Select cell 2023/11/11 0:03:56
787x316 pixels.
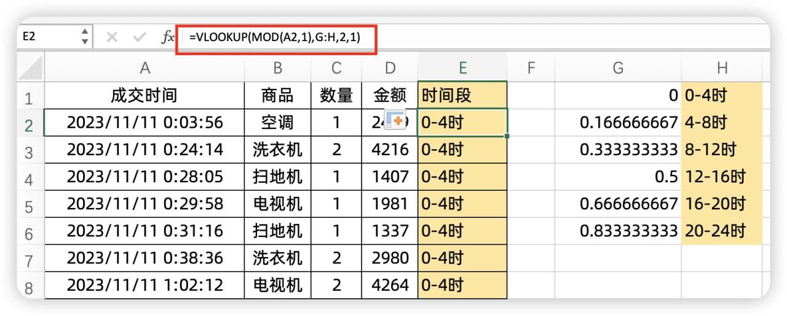point(145,123)
